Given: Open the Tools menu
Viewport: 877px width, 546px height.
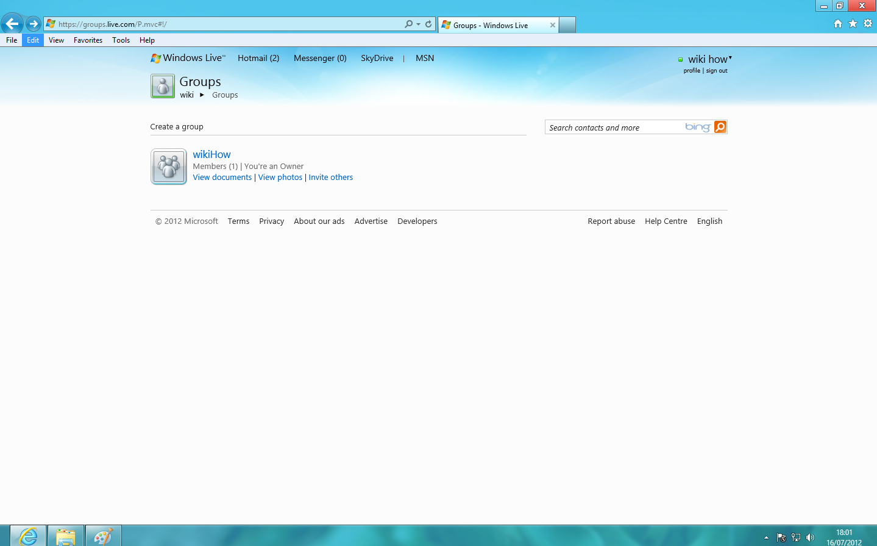Looking at the screenshot, I should [x=121, y=40].
